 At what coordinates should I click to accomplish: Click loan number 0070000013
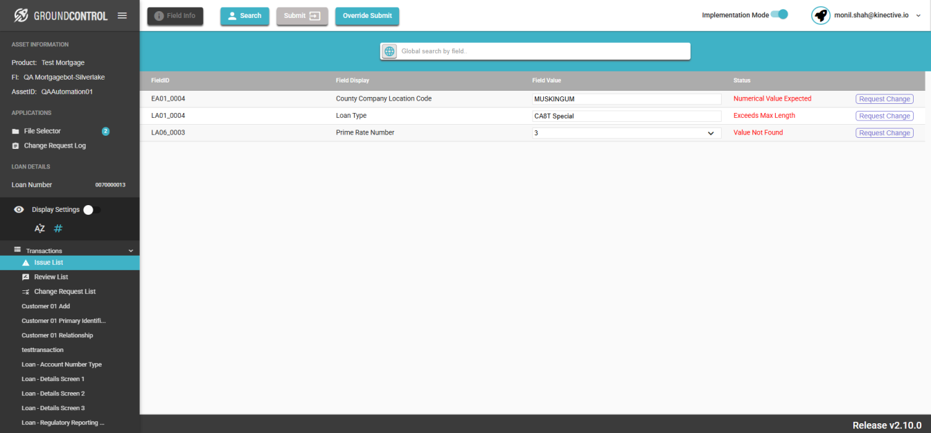pos(110,185)
